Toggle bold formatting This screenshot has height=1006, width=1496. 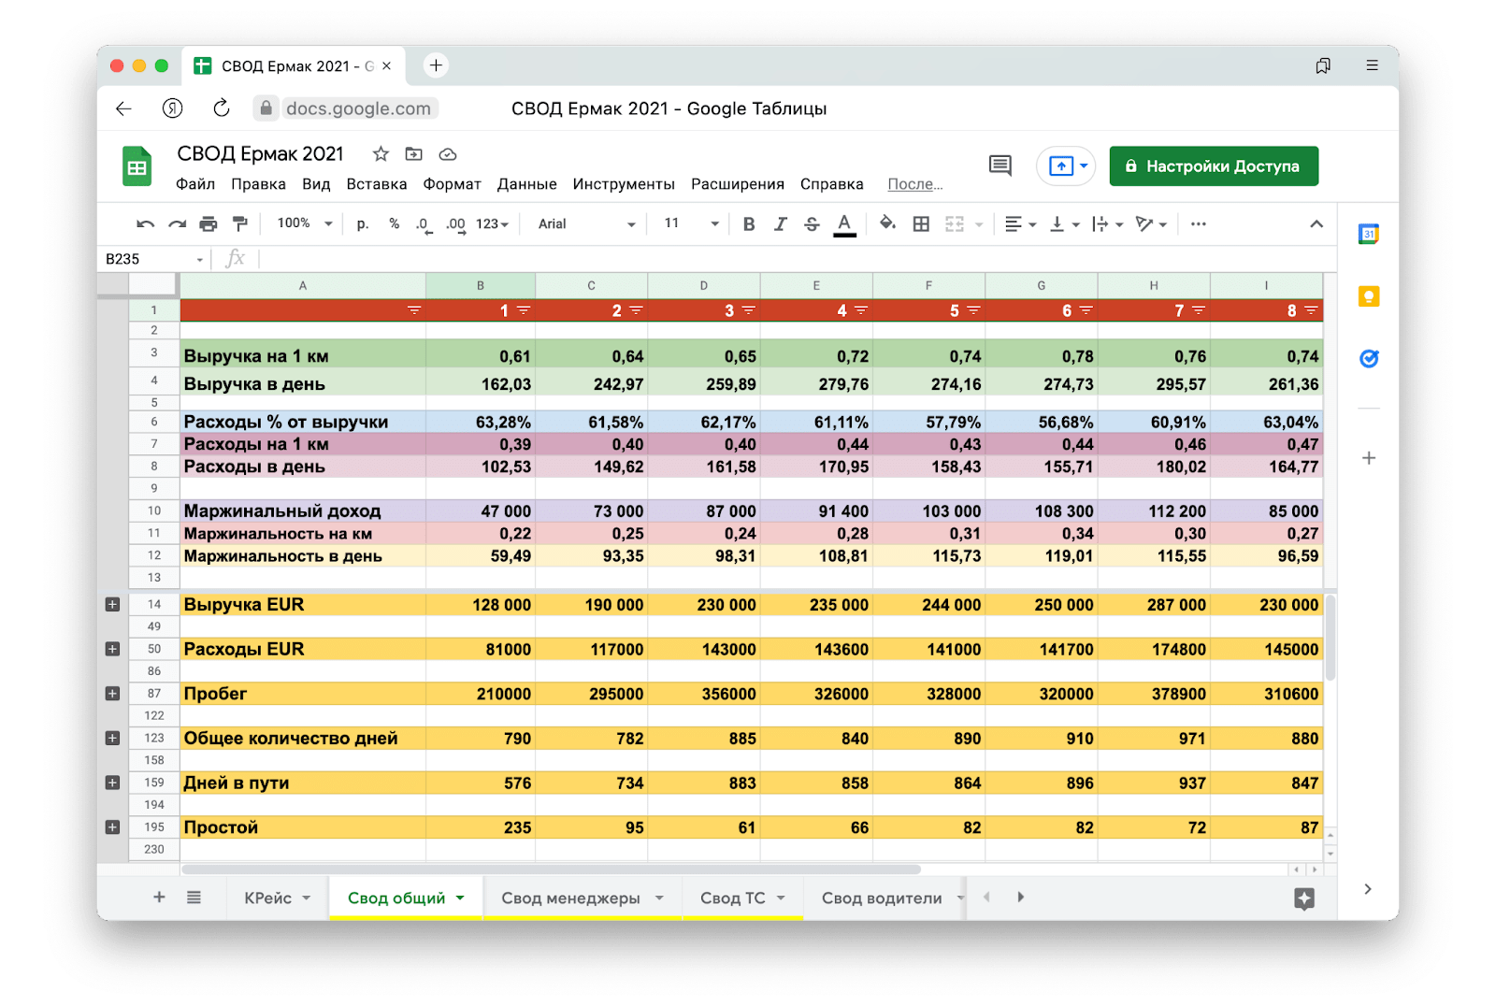[749, 224]
